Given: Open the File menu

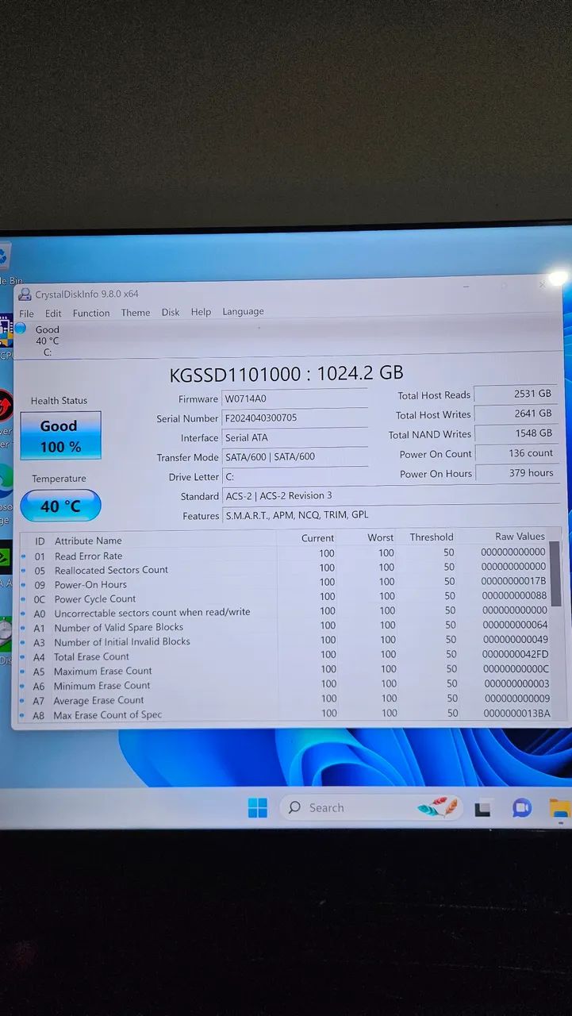Looking at the screenshot, I should click(26, 314).
